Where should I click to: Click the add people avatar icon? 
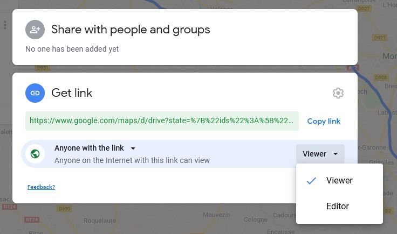(35, 30)
